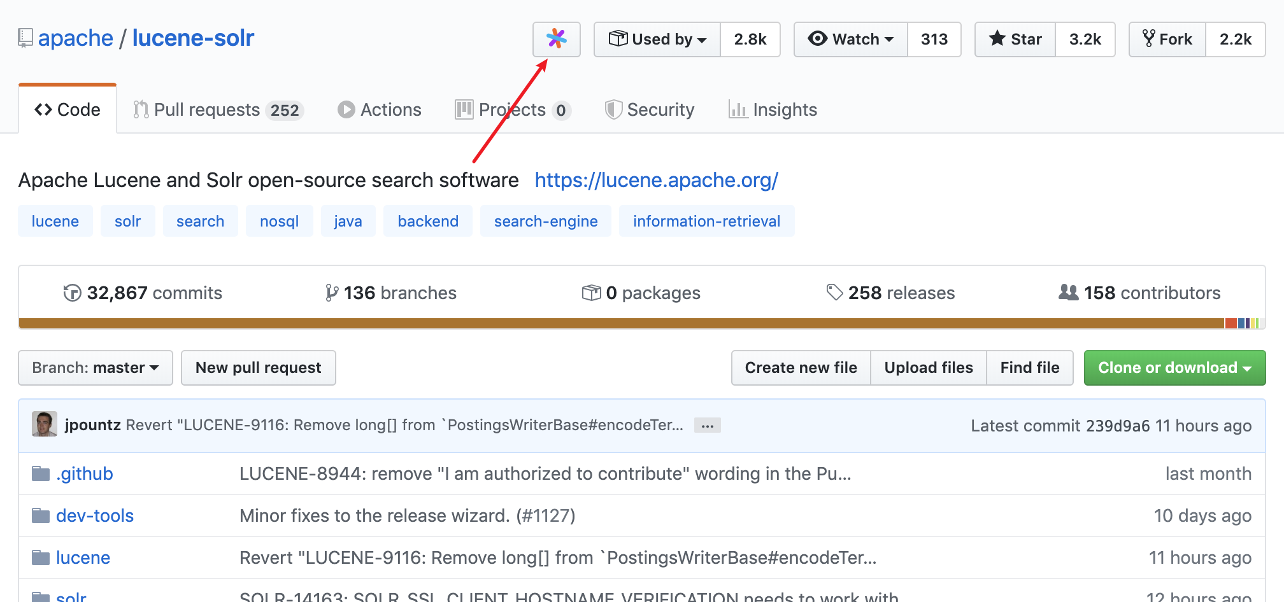Screen dimensions: 1284x602
Task: Click the '10 days ago' timestamp
Action: tap(1202, 515)
